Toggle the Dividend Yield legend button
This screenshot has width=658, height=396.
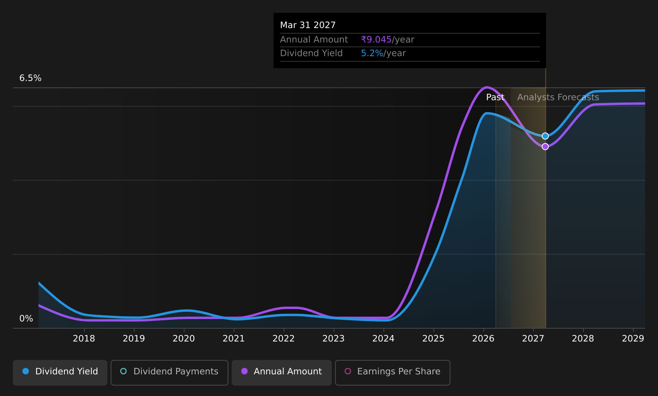(x=60, y=372)
